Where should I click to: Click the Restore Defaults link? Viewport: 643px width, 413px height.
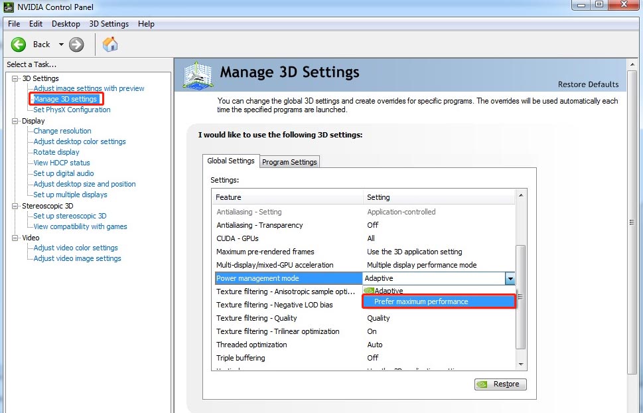tap(588, 84)
